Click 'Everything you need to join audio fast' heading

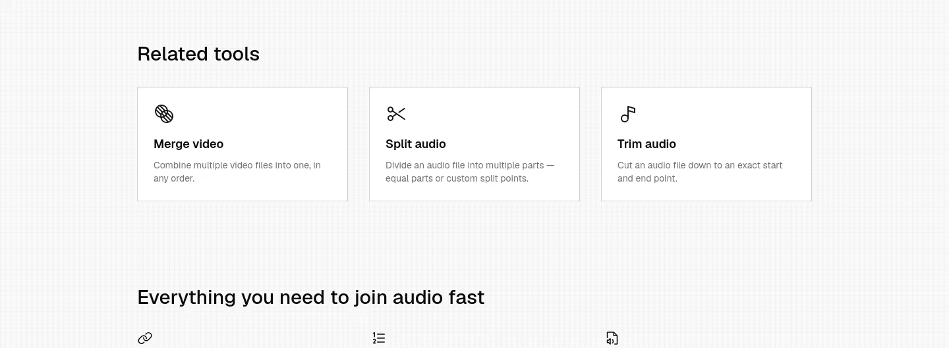click(311, 297)
